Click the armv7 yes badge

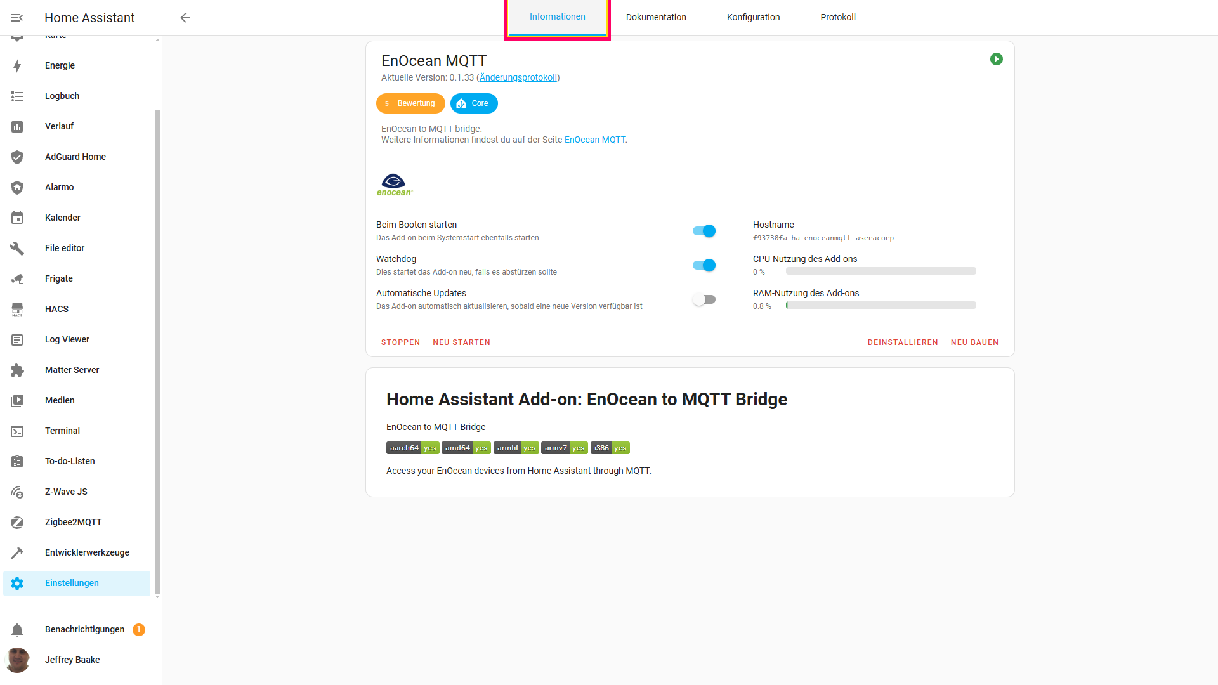point(565,448)
